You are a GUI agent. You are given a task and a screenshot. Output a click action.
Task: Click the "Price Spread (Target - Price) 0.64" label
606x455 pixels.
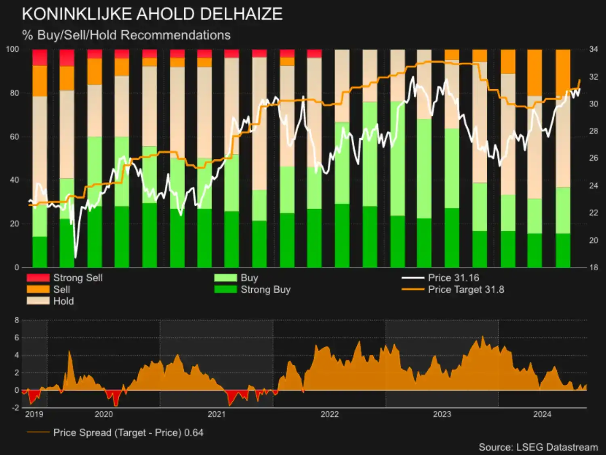tap(128, 432)
